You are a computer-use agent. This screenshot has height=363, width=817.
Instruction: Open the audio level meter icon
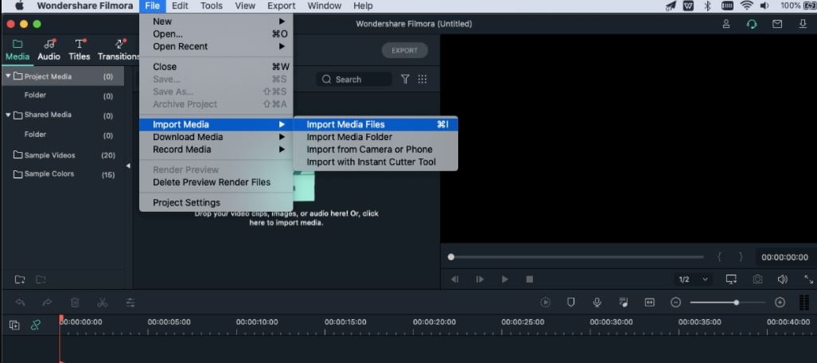[x=804, y=302]
